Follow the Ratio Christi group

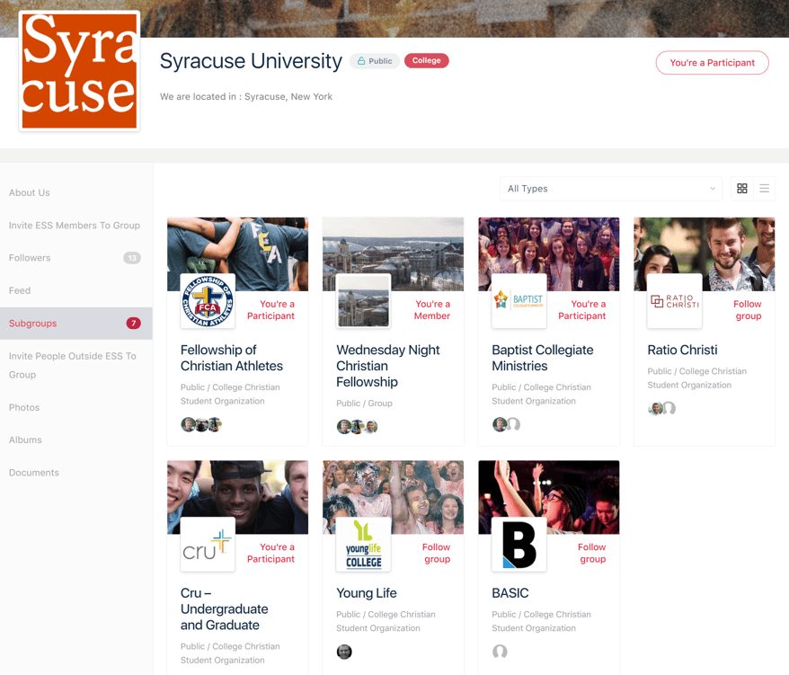[748, 310]
